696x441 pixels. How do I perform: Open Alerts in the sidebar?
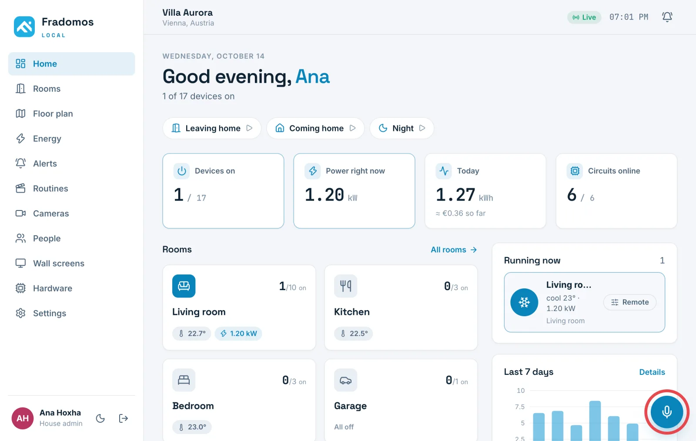(72, 164)
